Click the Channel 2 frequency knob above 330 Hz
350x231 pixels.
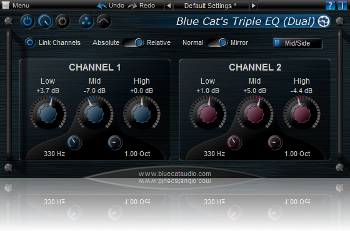coord(234,142)
